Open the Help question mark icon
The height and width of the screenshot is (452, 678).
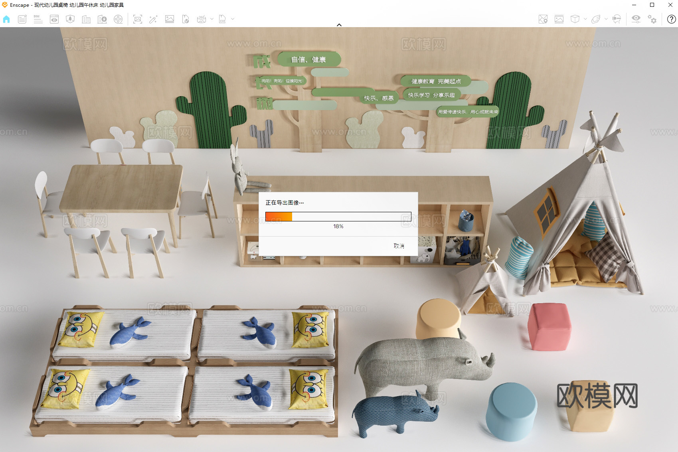click(672, 19)
